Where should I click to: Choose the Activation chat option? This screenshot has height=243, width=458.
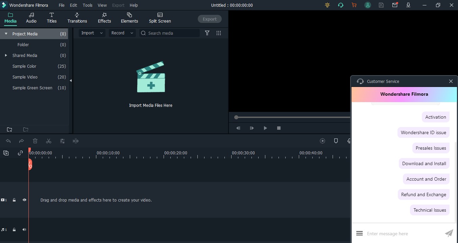tap(436, 117)
